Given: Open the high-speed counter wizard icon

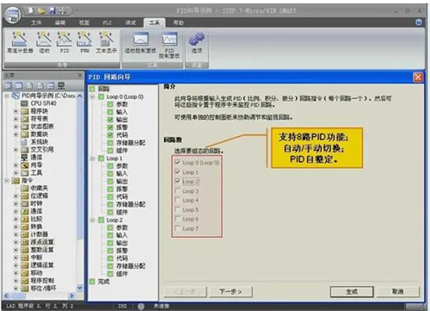Looking at the screenshot, I should (20, 42).
